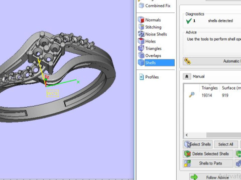The height and width of the screenshot is (180, 241).
Task: Collapse the Manual section chevron
Action: tap(187, 76)
